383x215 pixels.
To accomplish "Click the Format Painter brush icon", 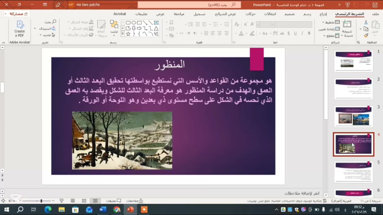I will [366, 35].
